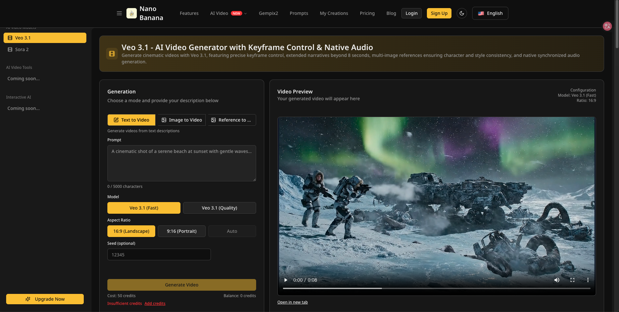Switch to Image to Video tab
The height and width of the screenshot is (312, 619).
point(182,120)
